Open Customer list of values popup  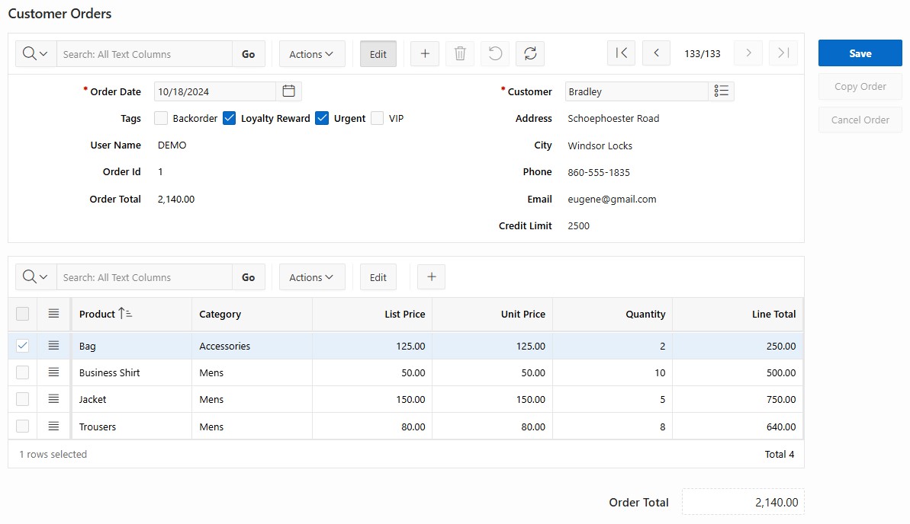[x=721, y=91]
